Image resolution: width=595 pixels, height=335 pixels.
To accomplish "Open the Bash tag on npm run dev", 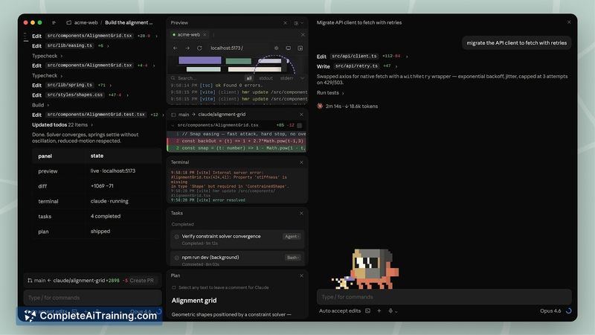I will (292, 258).
